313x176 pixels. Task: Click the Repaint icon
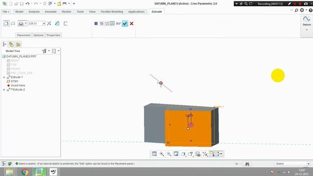176,154
